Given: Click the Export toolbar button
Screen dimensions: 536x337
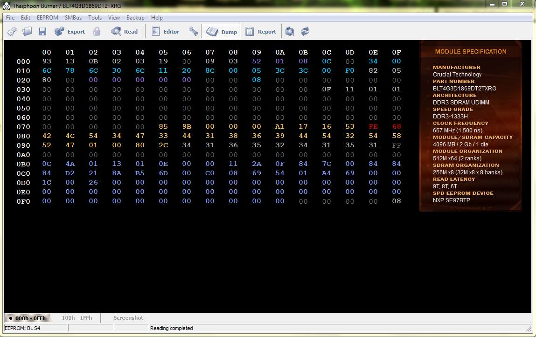Looking at the screenshot, I should (x=70, y=31).
